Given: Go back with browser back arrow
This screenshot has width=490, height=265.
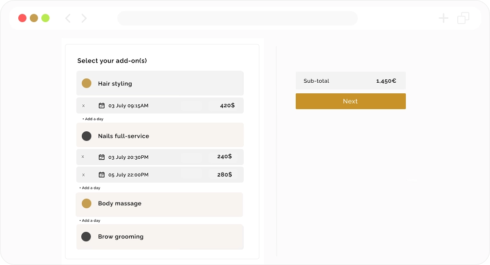Looking at the screenshot, I should 68,18.
